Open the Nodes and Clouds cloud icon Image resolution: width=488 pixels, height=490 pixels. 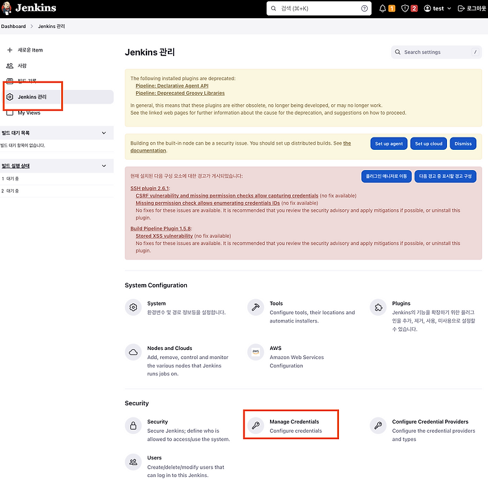133,352
